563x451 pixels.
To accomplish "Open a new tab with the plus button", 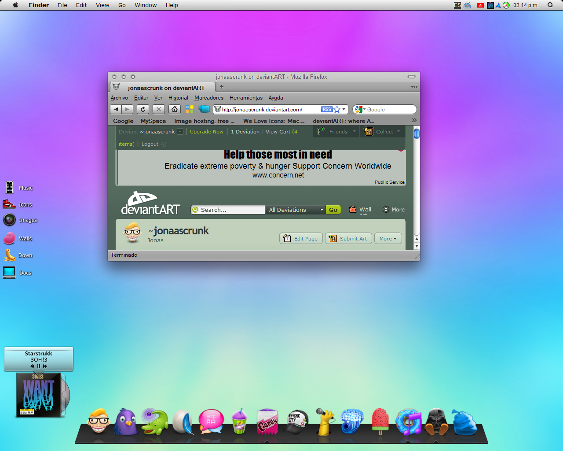I will click(222, 87).
